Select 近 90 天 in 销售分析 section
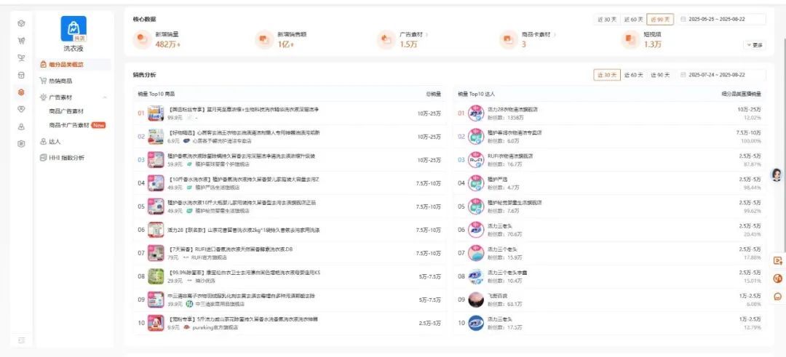 (660, 75)
